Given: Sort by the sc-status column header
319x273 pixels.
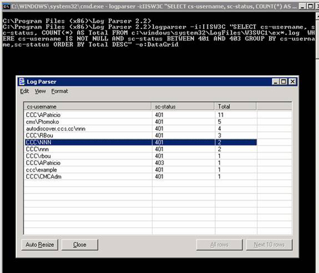Looking at the screenshot, I should (x=183, y=107).
